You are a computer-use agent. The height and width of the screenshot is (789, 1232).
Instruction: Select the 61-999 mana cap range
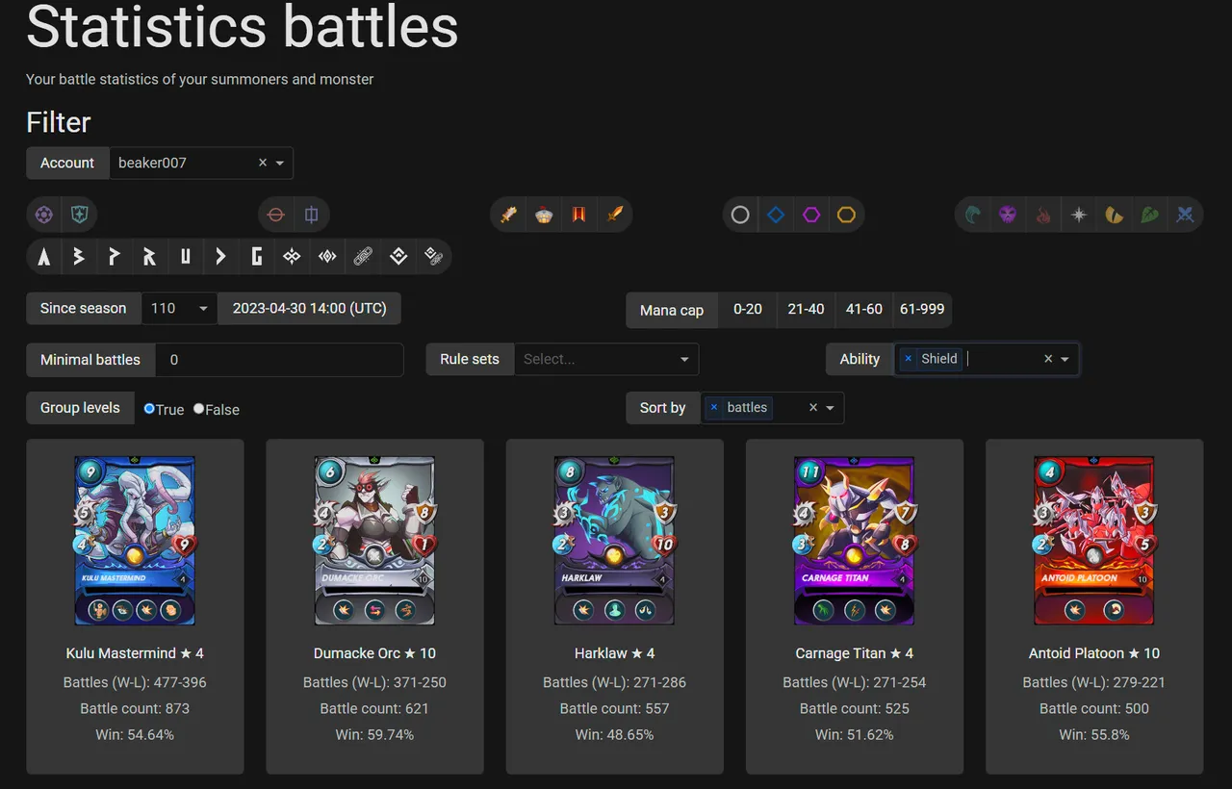click(922, 310)
